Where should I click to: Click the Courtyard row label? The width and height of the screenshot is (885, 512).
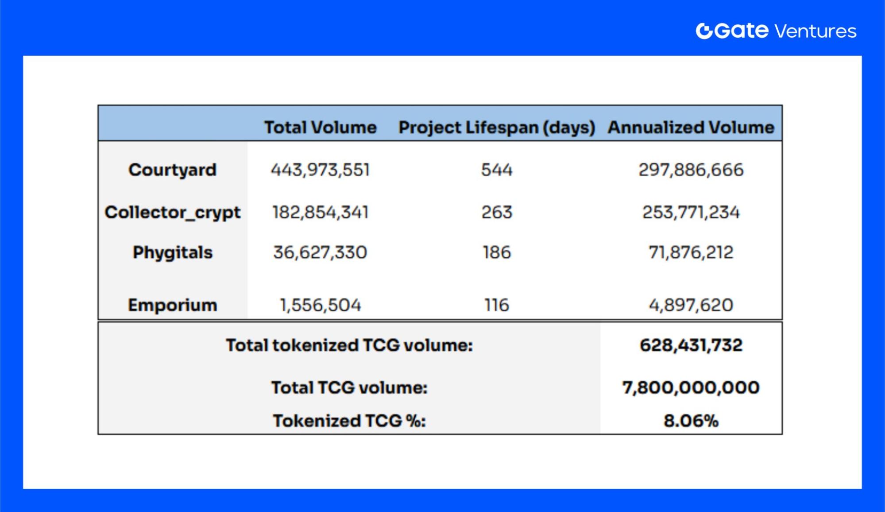(x=172, y=170)
